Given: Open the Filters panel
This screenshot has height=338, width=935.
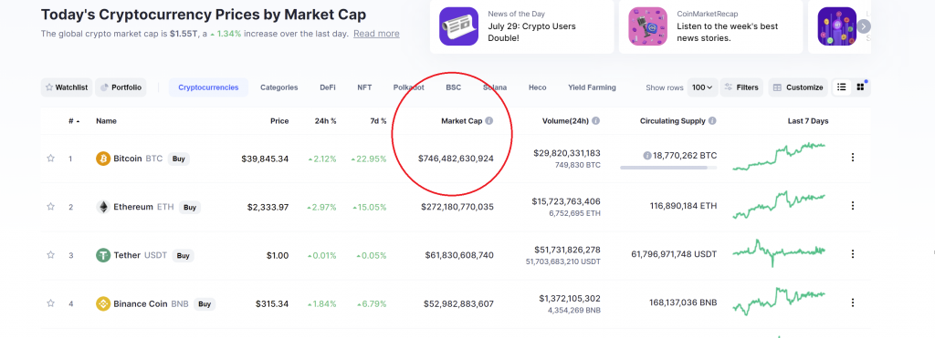Looking at the screenshot, I should tap(741, 87).
